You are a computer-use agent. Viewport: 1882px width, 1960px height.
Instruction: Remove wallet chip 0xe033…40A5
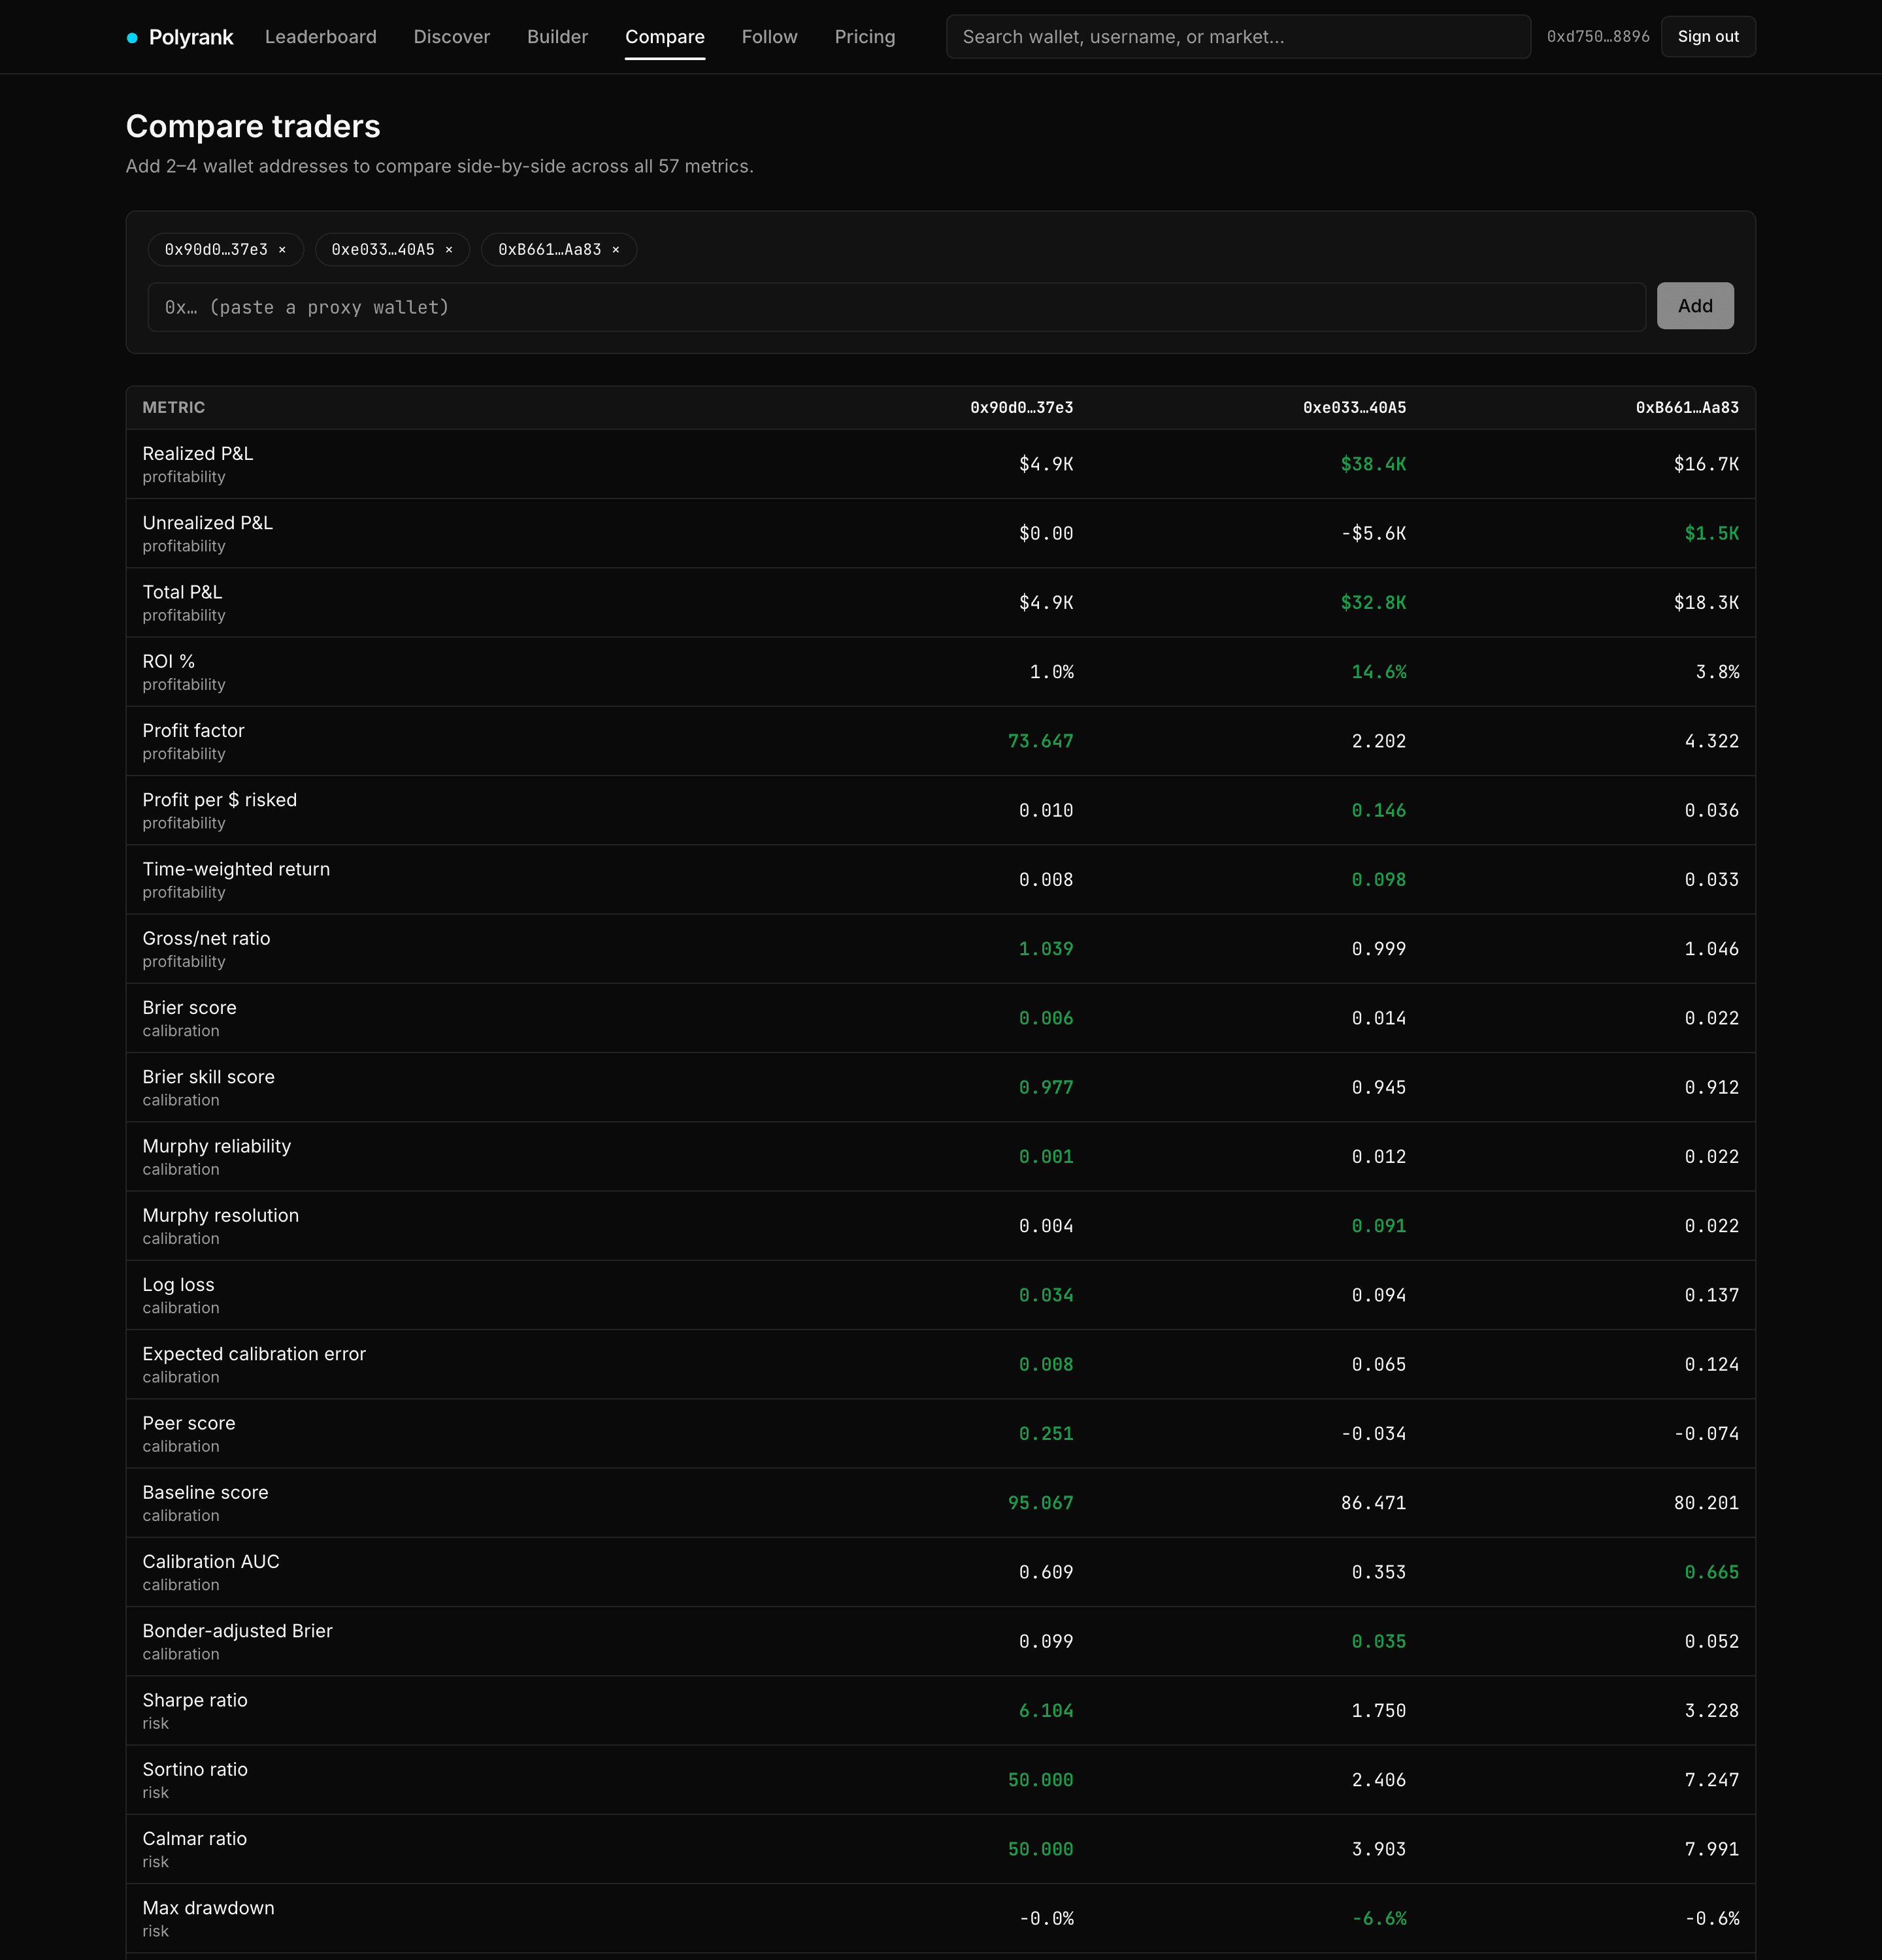[449, 250]
